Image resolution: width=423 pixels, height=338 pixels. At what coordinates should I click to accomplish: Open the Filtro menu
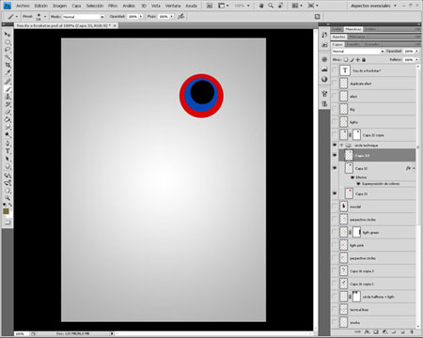pos(113,6)
